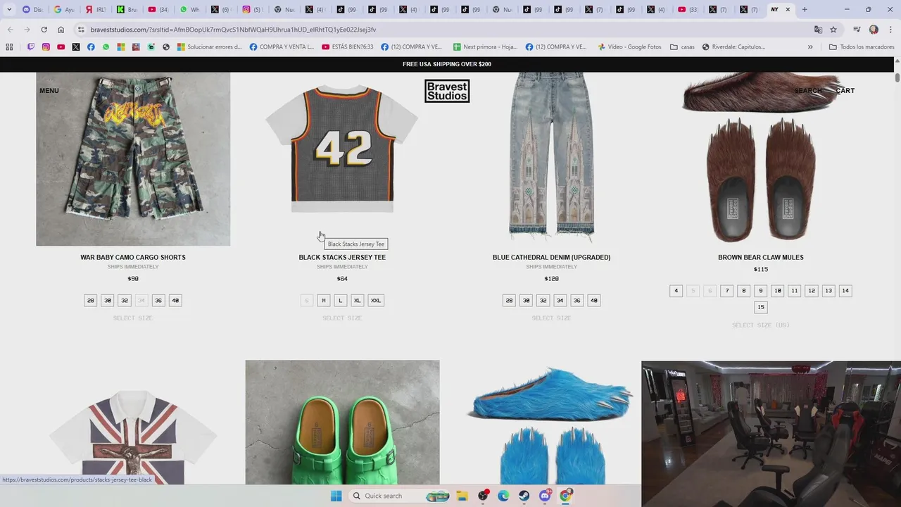This screenshot has height=507, width=901.
Task: Open the Chrome profile avatar
Action: point(874,30)
